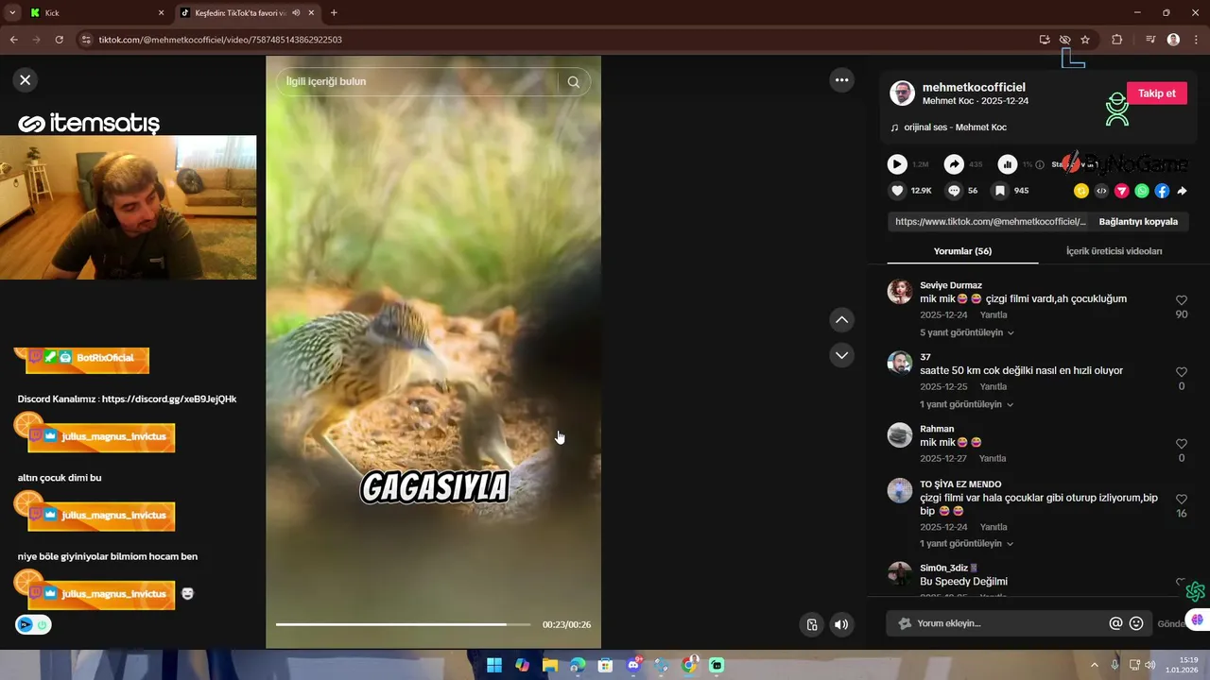This screenshot has height=680, width=1210.
Task: Open the media controls icon in the Chrome toolbar
Action: pyautogui.click(x=1150, y=40)
